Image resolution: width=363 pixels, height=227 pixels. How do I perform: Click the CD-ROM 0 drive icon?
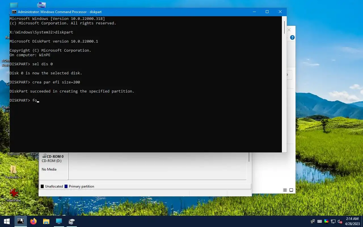tap(44, 156)
